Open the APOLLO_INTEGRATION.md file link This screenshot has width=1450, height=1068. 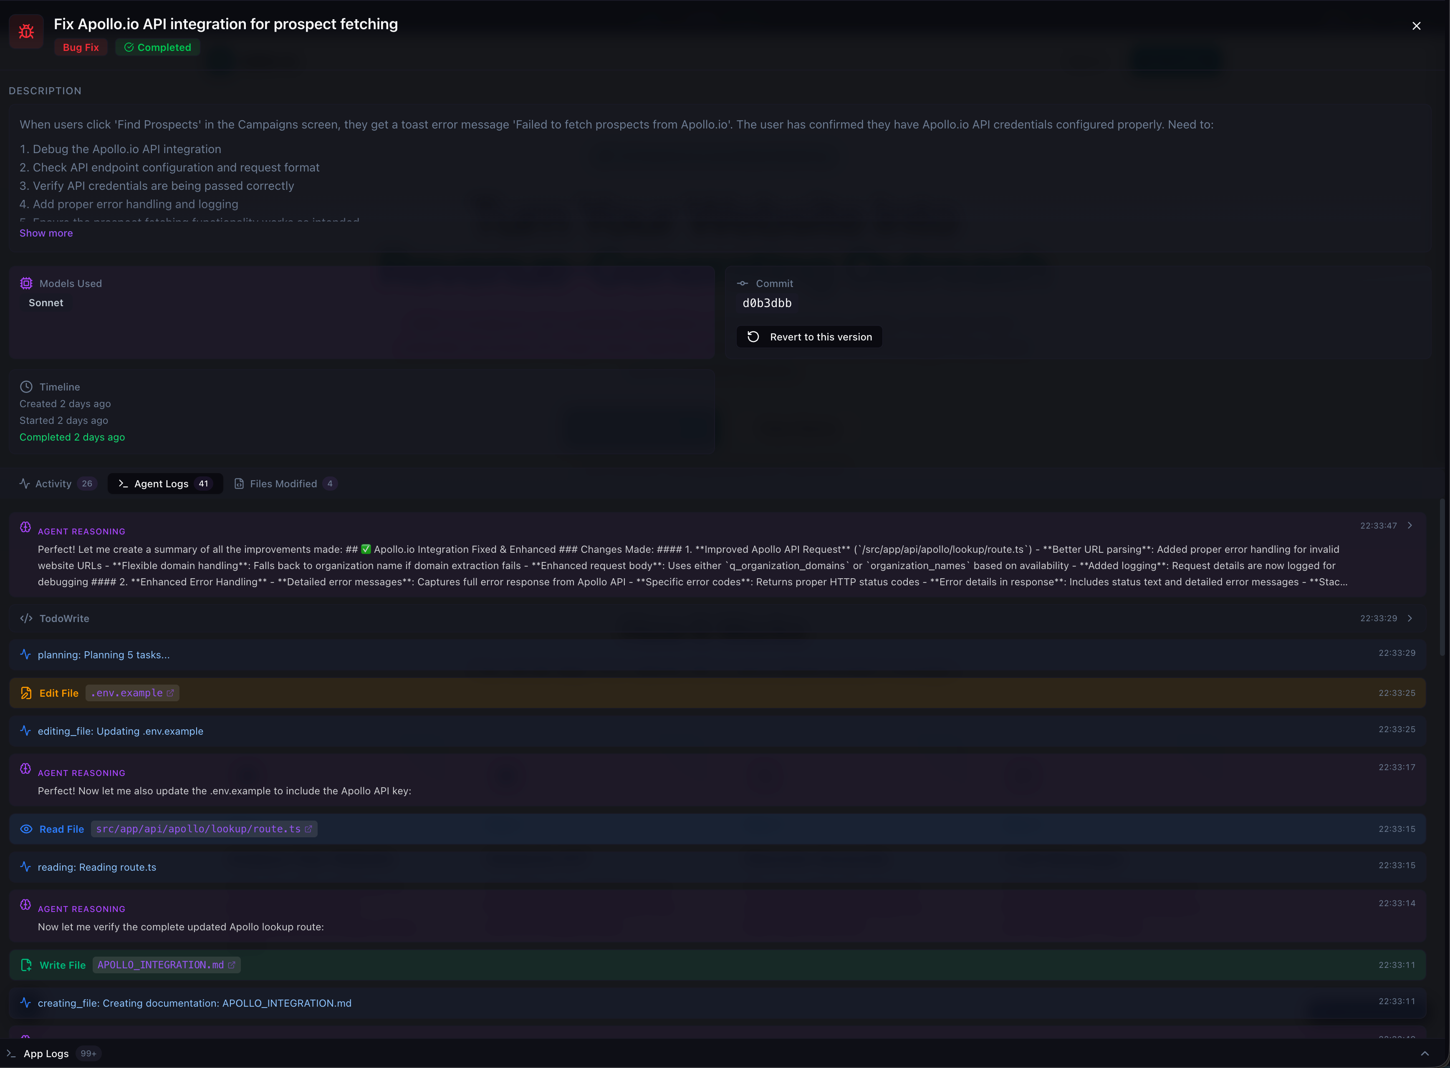[166, 965]
